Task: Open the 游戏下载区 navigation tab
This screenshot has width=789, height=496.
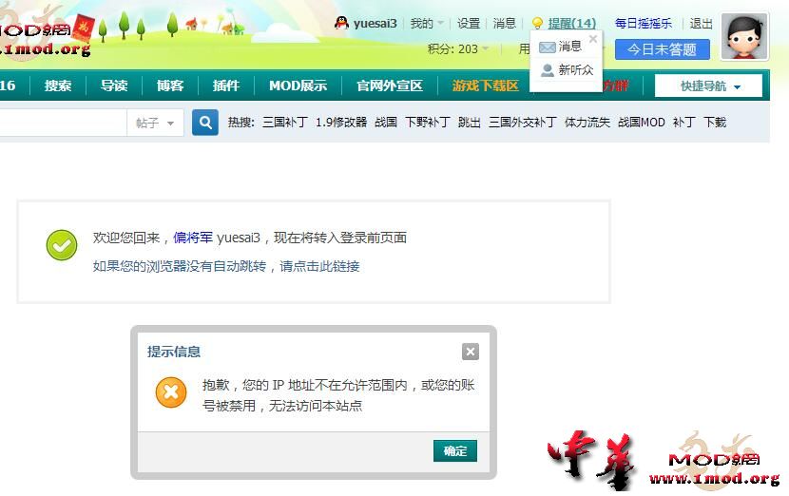Action: [x=485, y=86]
